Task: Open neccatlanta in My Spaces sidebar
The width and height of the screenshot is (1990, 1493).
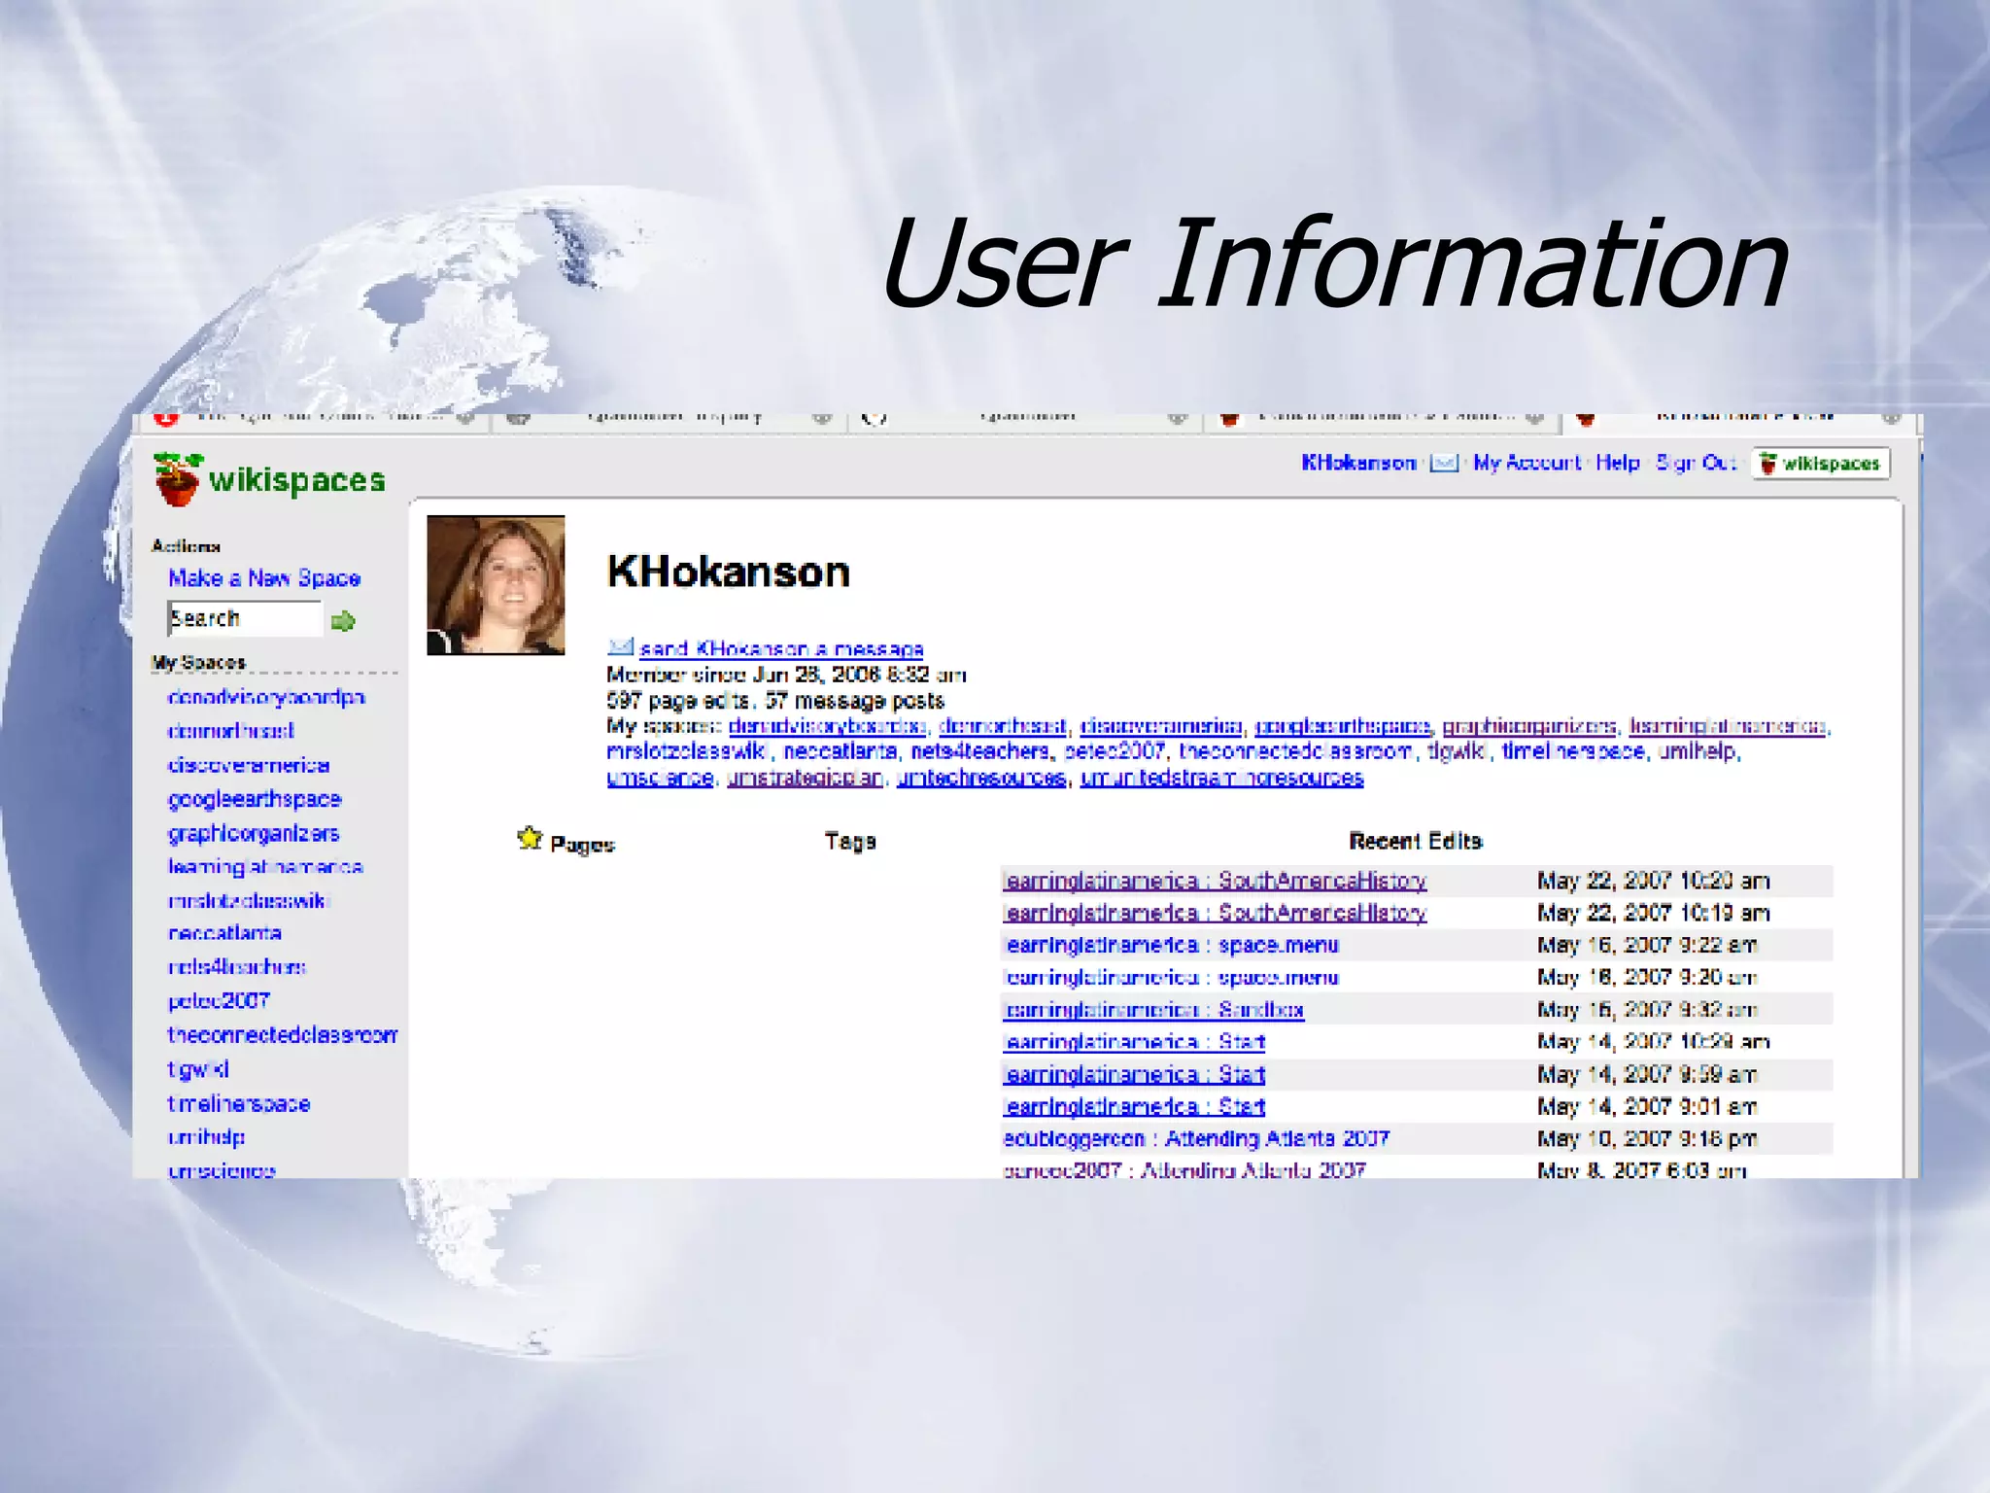Action: (224, 933)
